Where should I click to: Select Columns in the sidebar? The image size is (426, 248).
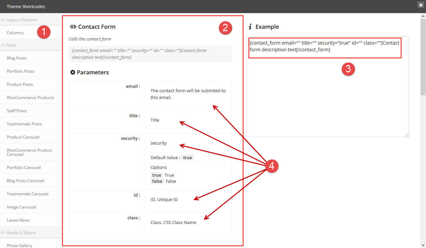click(15, 32)
